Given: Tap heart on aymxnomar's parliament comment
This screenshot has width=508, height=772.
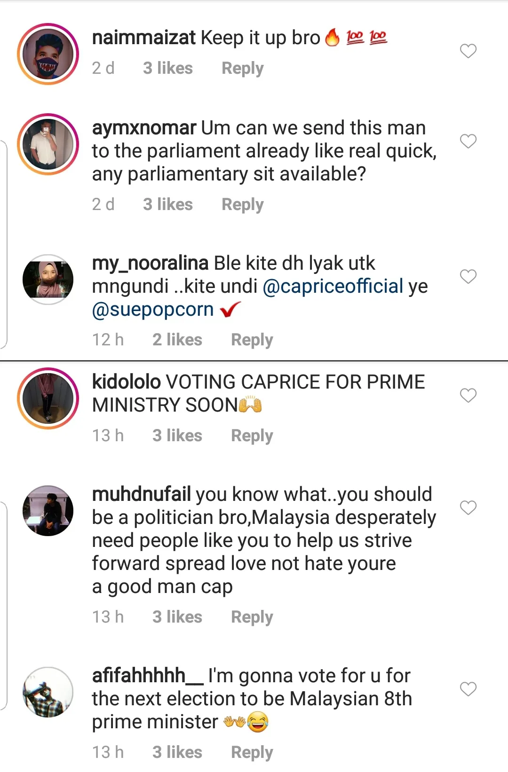Looking at the screenshot, I should click(468, 141).
